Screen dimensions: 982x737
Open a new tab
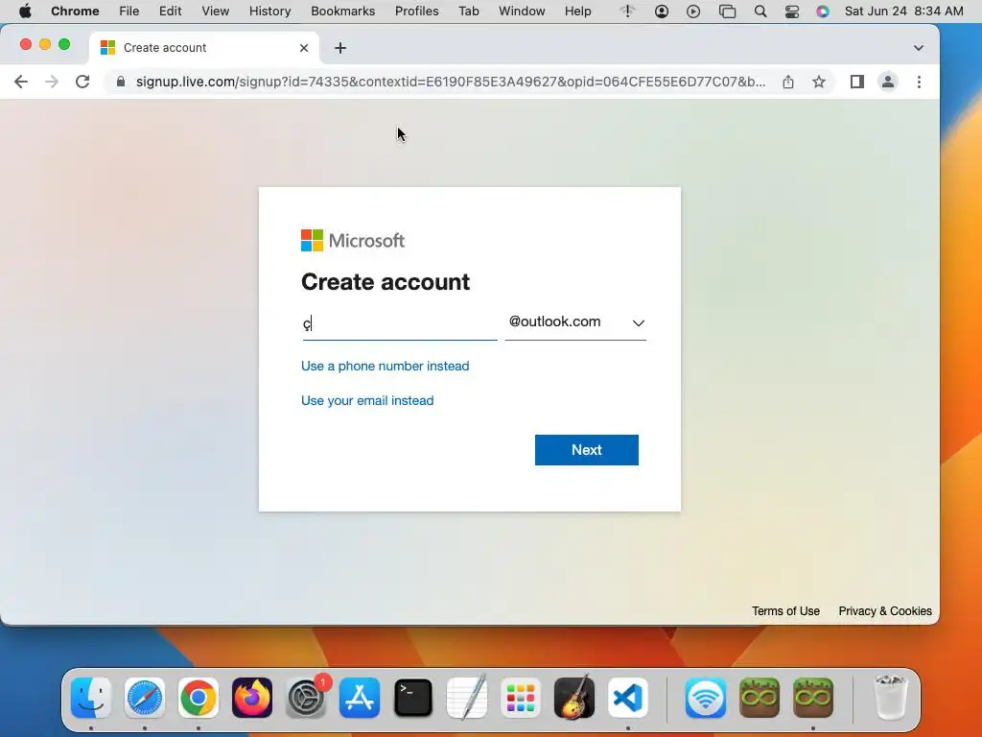coord(340,48)
